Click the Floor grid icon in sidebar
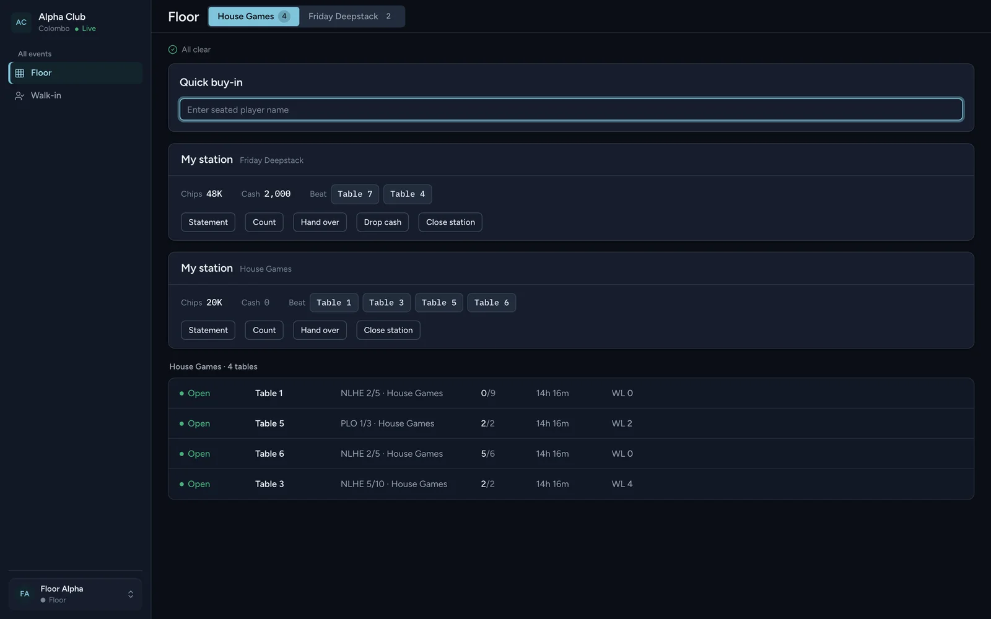The image size is (991, 619). pyautogui.click(x=20, y=73)
